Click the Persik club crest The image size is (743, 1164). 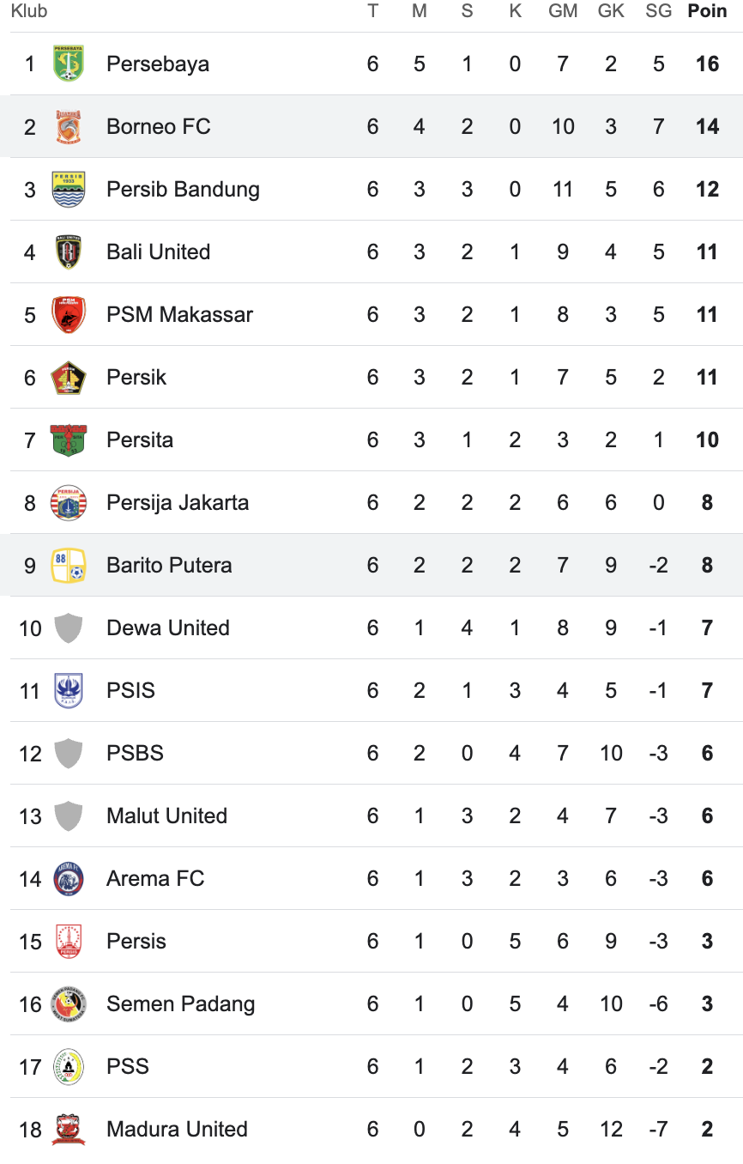click(x=69, y=377)
